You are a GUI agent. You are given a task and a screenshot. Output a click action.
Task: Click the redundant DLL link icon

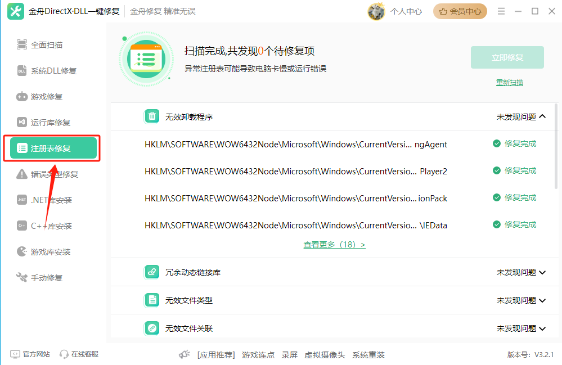(152, 272)
